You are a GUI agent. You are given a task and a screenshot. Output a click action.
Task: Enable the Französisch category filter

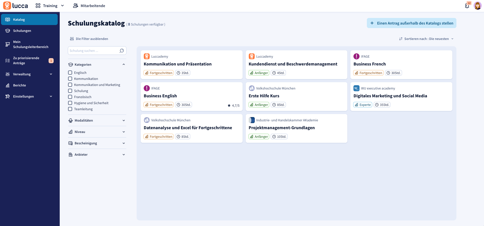click(70, 97)
